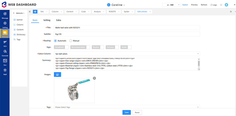Open the Mall store icon
236x116 pixels.
[5, 70]
